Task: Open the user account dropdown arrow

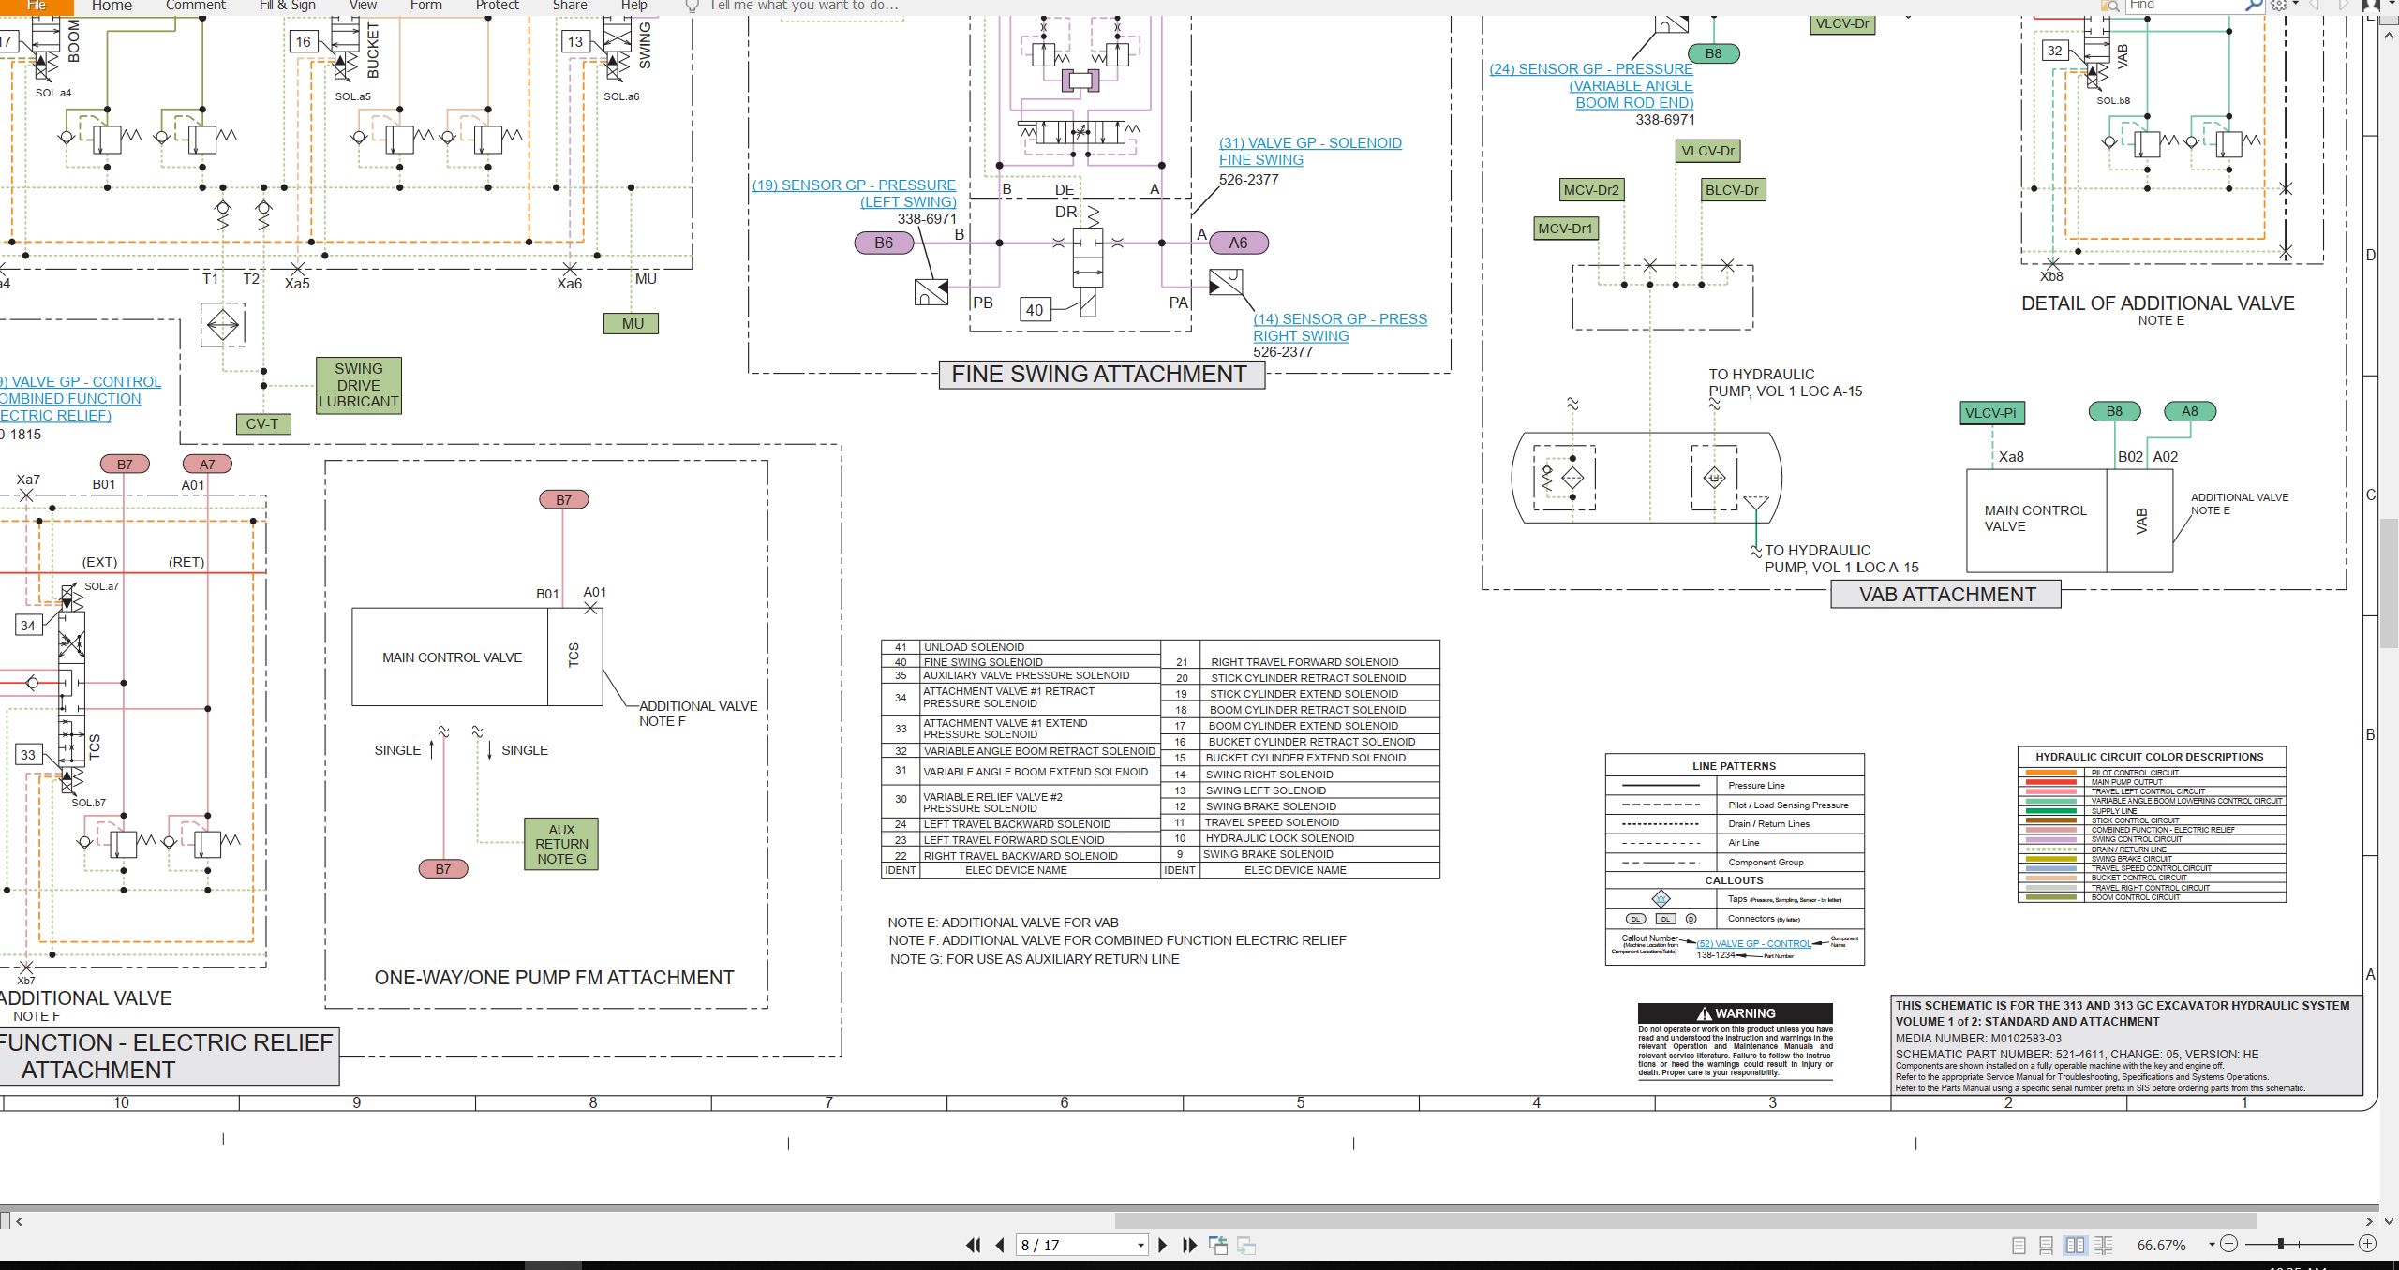Action: click(x=2392, y=3)
